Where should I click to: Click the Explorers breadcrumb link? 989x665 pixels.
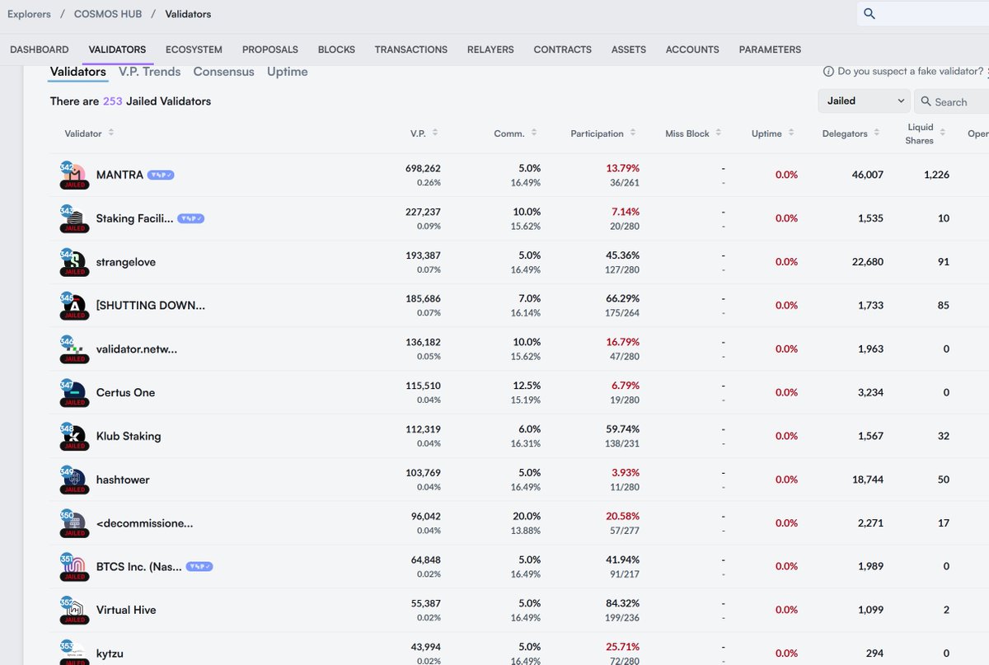tap(29, 14)
